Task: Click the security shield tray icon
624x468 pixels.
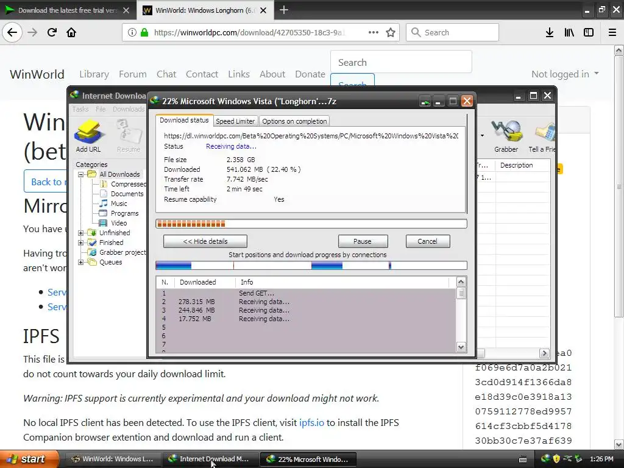Action: coord(556,459)
